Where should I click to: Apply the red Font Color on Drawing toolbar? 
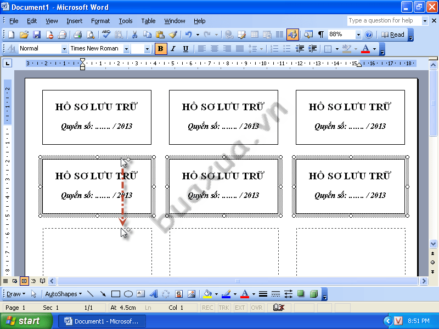(245, 294)
